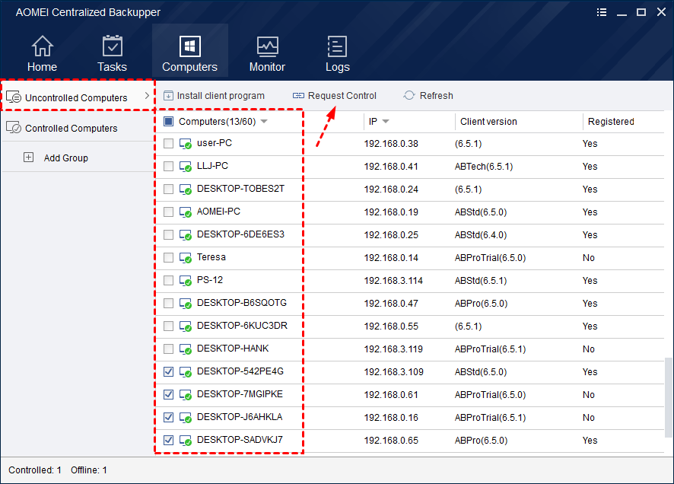Open the Logs list icon

coord(337,46)
